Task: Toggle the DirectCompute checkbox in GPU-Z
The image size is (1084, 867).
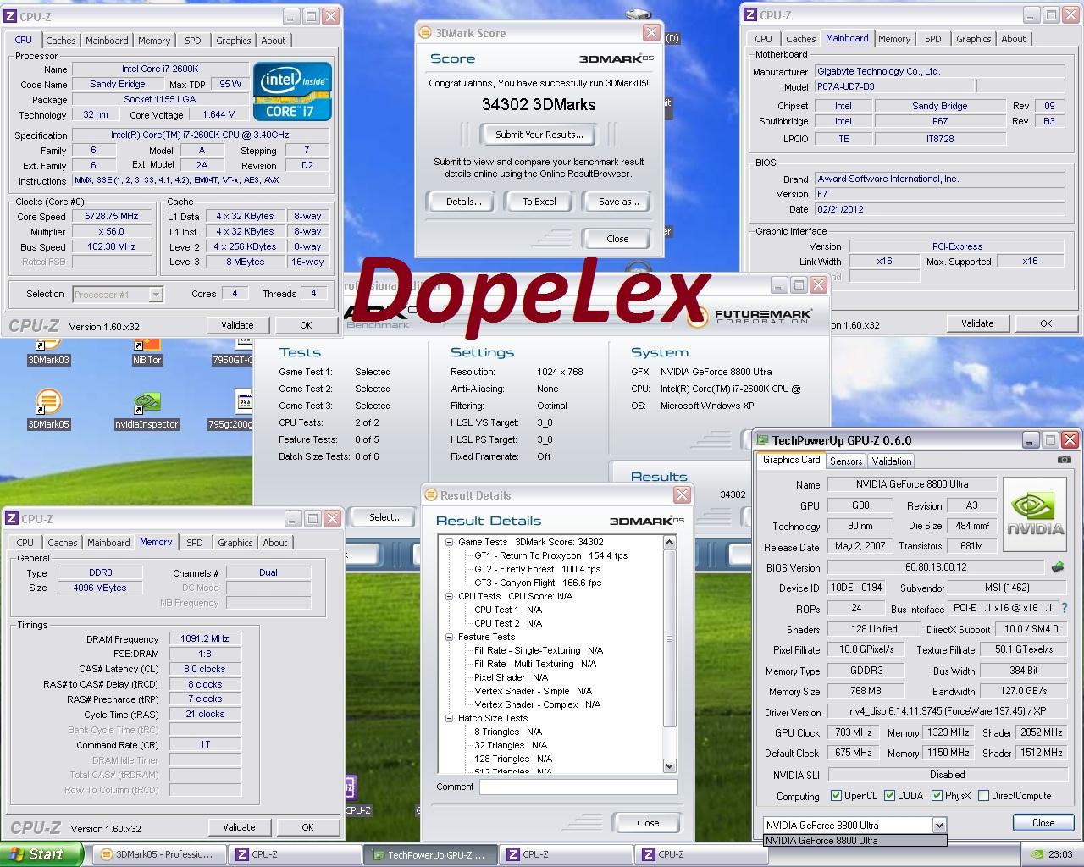Action: (x=983, y=795)
